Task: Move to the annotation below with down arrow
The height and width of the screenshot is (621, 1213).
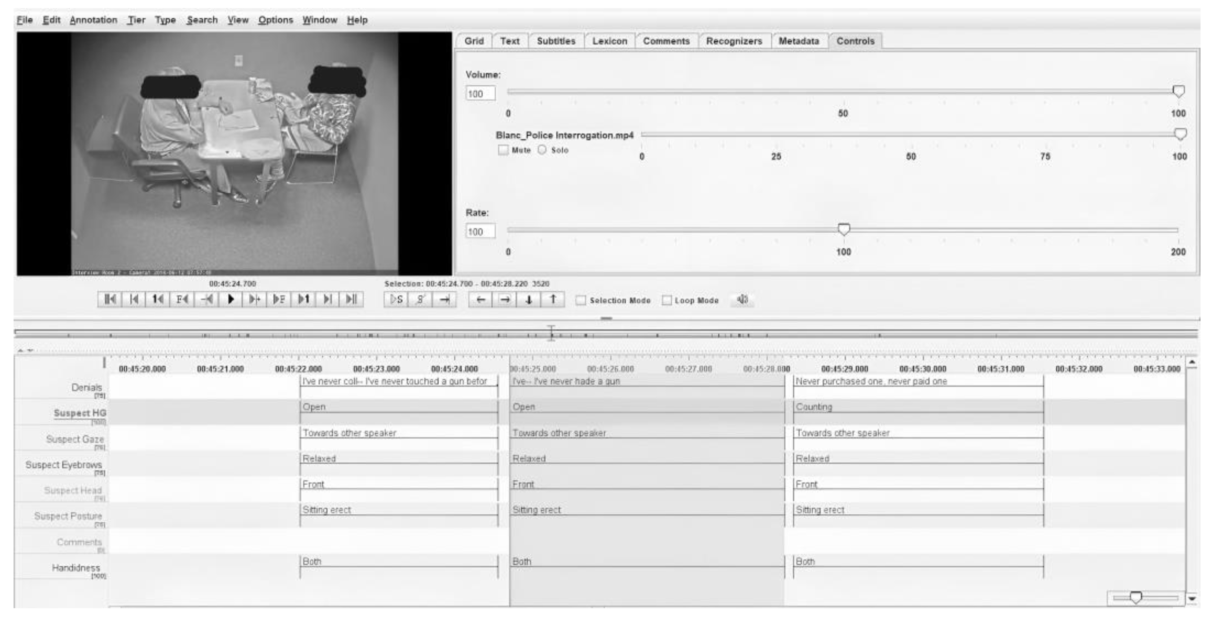Action: (x=529, y=299)
